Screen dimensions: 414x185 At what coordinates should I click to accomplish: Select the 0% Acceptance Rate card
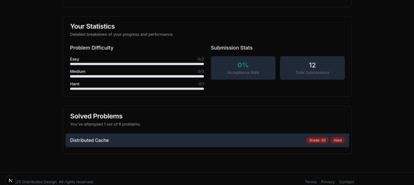point(243,68)
